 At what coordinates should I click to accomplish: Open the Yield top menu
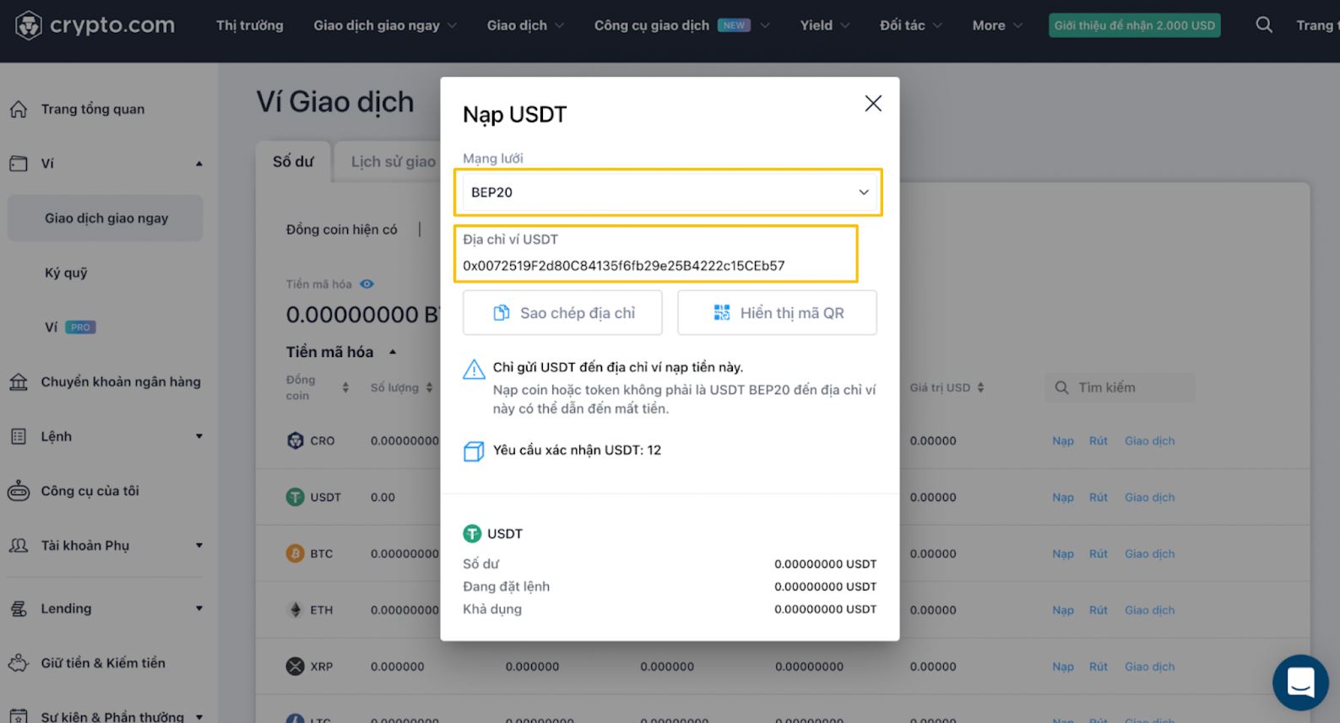tap(825, 25)
